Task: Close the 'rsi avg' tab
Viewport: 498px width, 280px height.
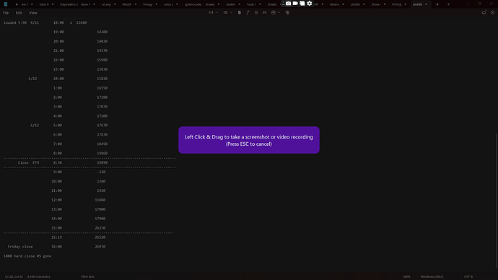Action: coord(115,4)
